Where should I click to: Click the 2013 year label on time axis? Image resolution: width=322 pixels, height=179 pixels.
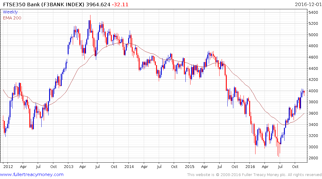pyautogui.click(x=69, y=166)
